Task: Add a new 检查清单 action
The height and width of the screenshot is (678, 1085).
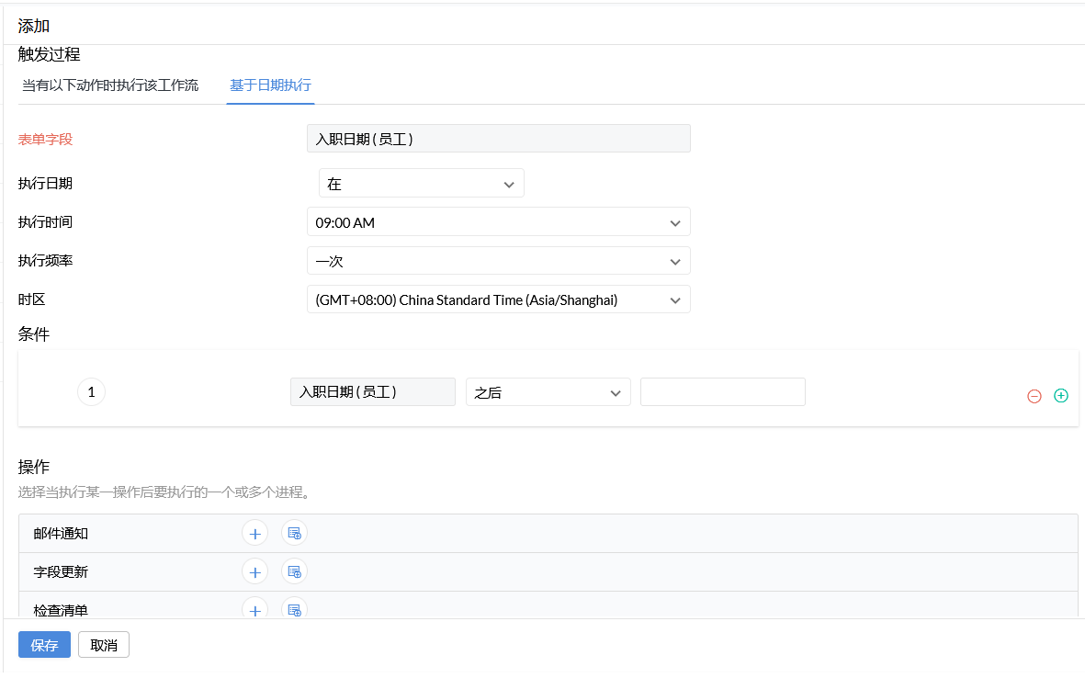Action: pyautogui.click(x=254, y=608)
